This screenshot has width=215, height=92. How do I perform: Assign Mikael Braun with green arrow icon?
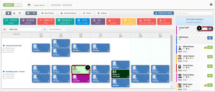pyautogui.click(x=210, y=47)
